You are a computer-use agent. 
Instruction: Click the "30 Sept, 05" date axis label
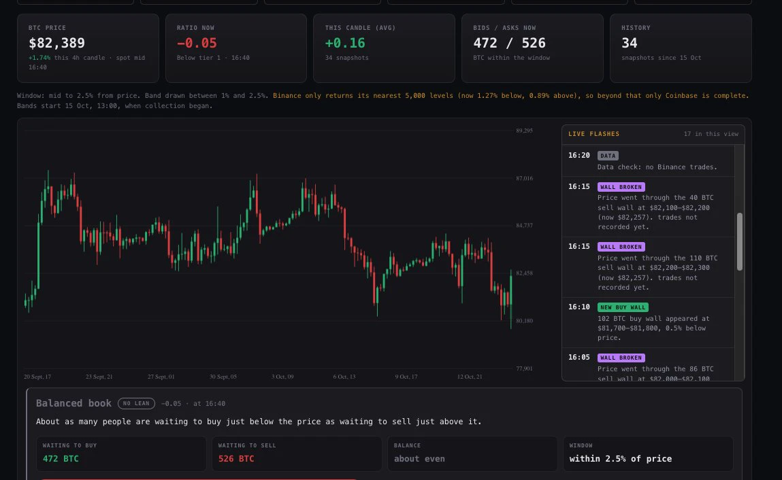223,377
